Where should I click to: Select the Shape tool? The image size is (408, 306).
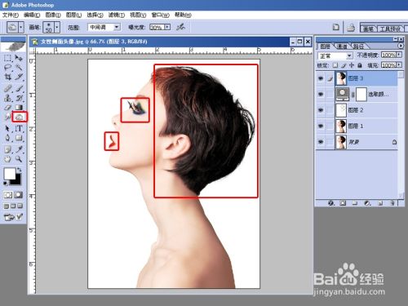click(19, 138)
